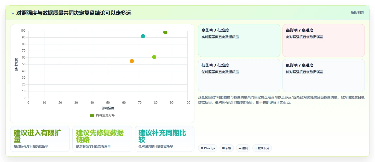Select the 建议先修复数据链路 recommendation card
Viewport: 375px width, 162px height.
coord(102,139)
